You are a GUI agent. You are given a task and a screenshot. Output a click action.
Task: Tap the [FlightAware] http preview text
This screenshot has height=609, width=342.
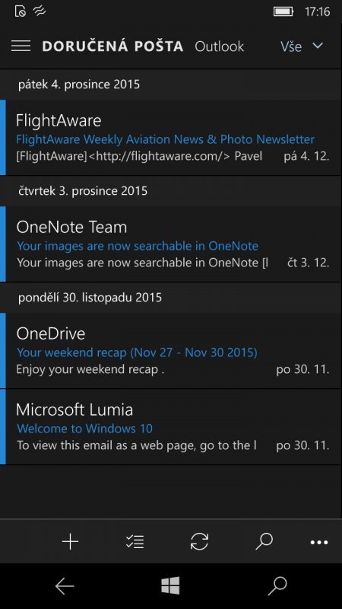[139, 156]
